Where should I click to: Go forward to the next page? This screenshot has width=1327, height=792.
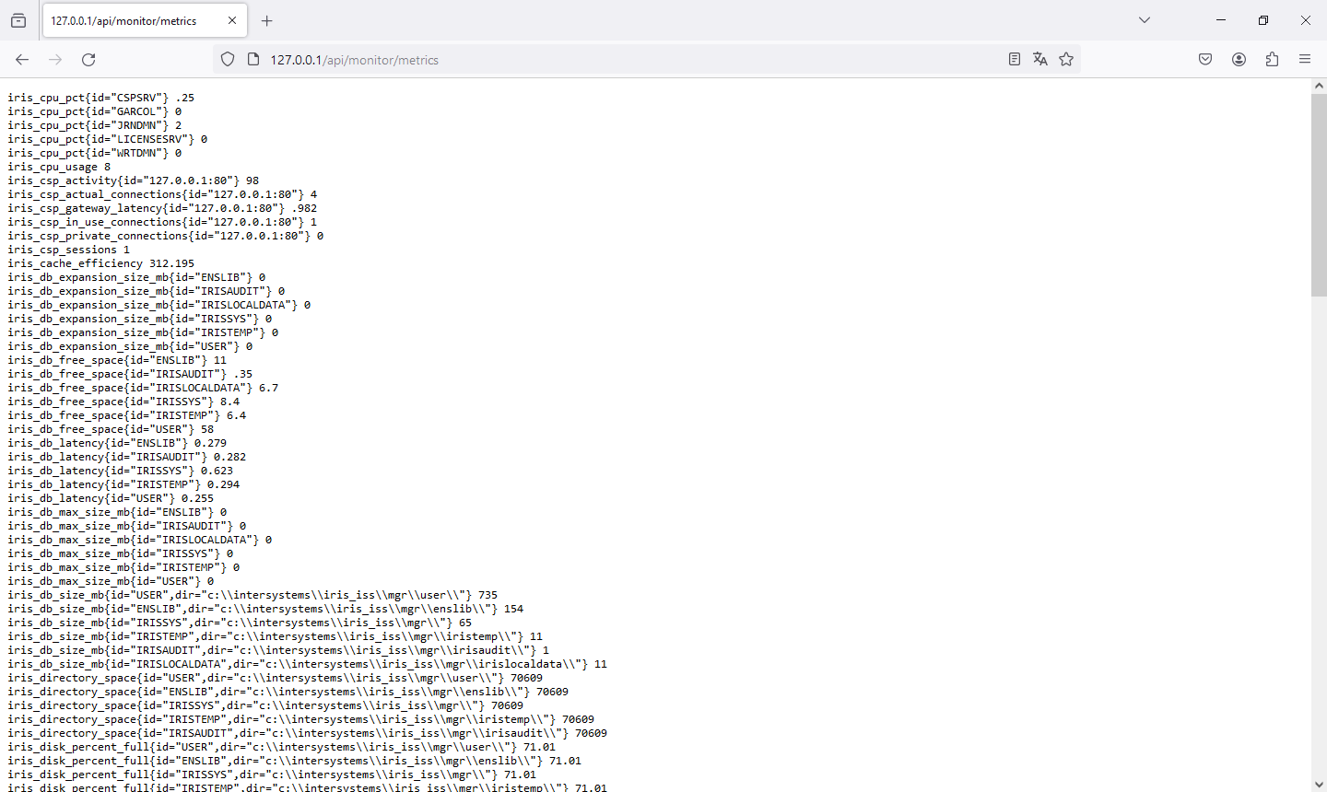click(55, 59)
